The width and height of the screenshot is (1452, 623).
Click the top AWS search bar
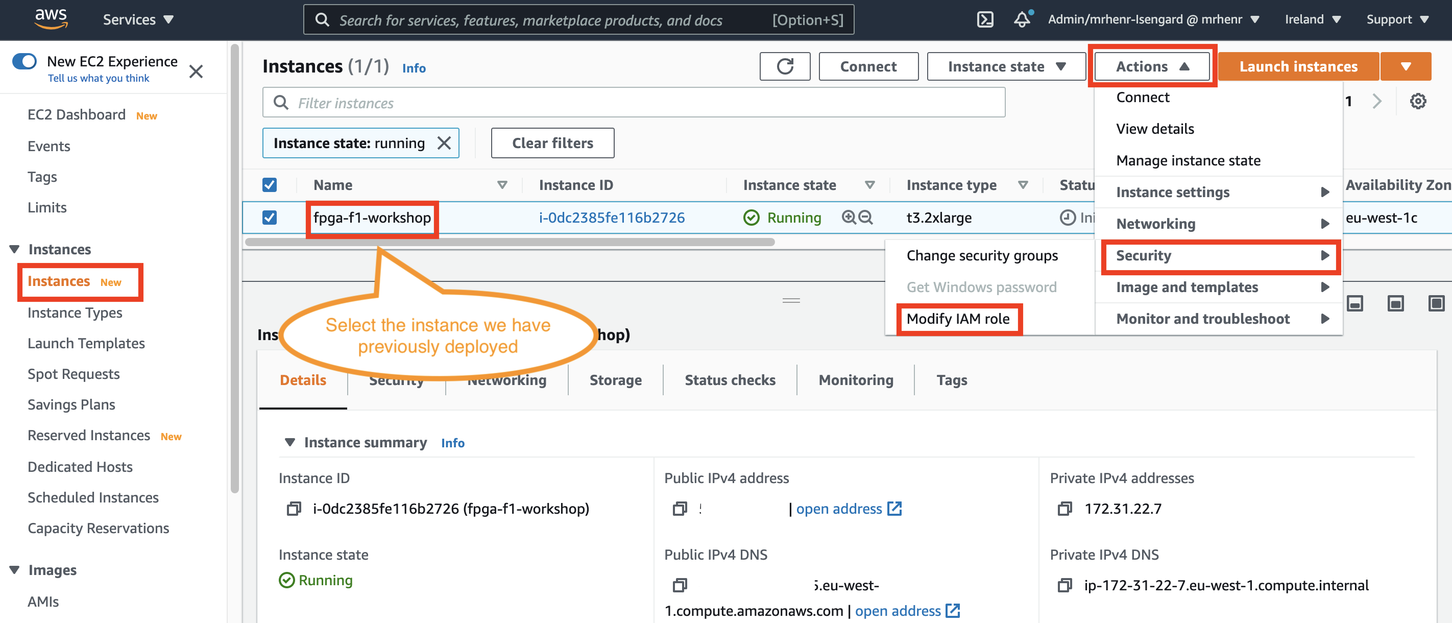[x=578, y=20]
